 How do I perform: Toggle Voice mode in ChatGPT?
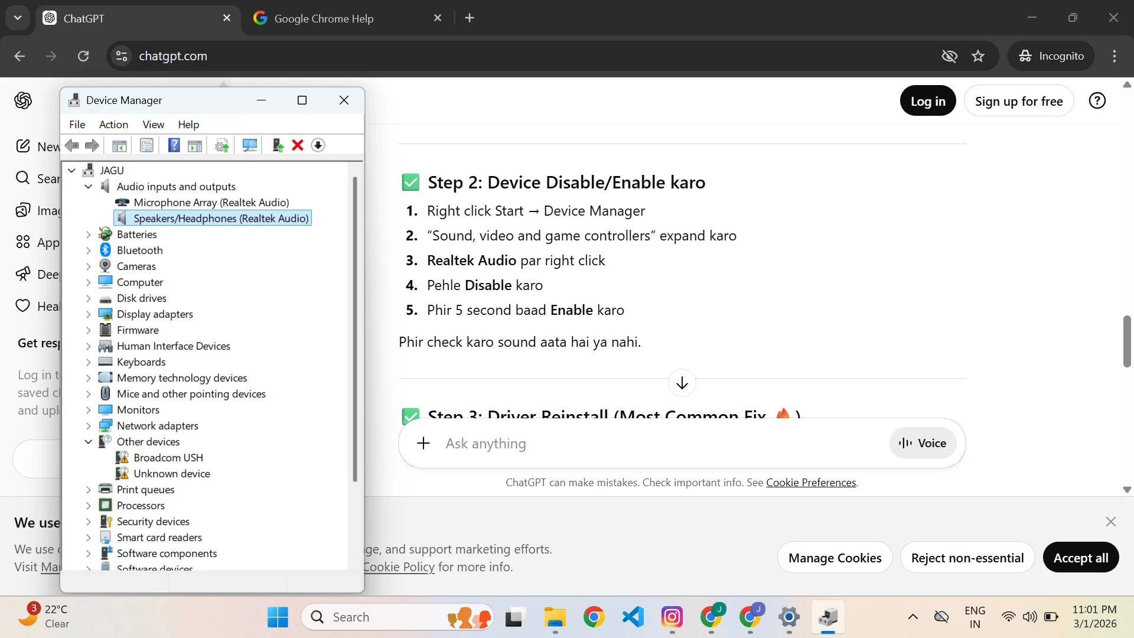[x=923, y=444]
